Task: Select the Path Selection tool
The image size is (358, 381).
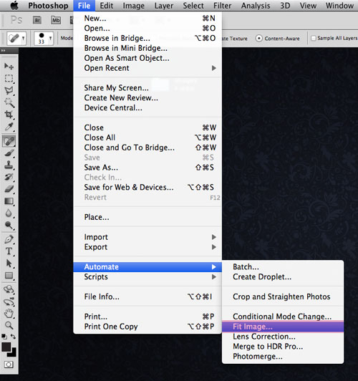Action: click(x=9, y=264)
